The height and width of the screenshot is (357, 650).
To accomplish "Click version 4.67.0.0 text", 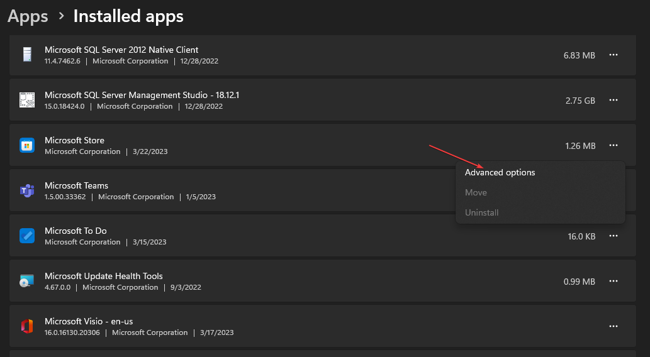I will (x=57, y=287).
